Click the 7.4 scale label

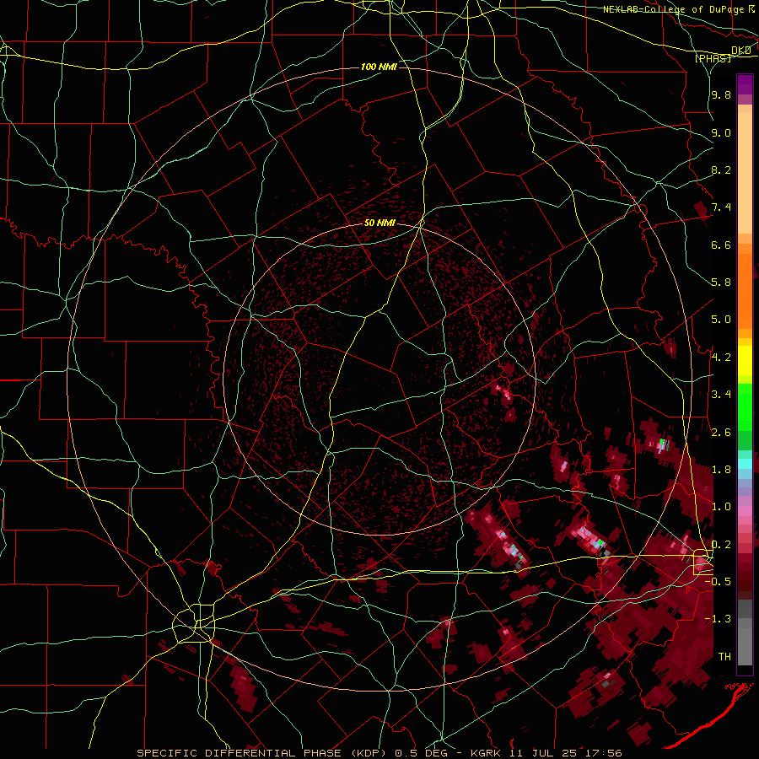[721, 207]
